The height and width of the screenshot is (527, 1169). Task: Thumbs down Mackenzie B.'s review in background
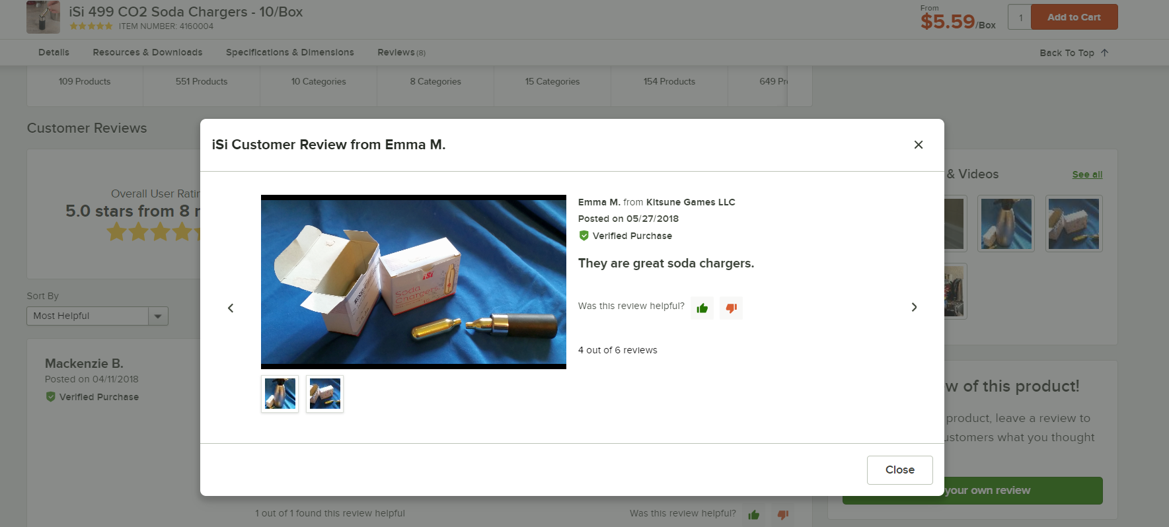click(783, 515)
